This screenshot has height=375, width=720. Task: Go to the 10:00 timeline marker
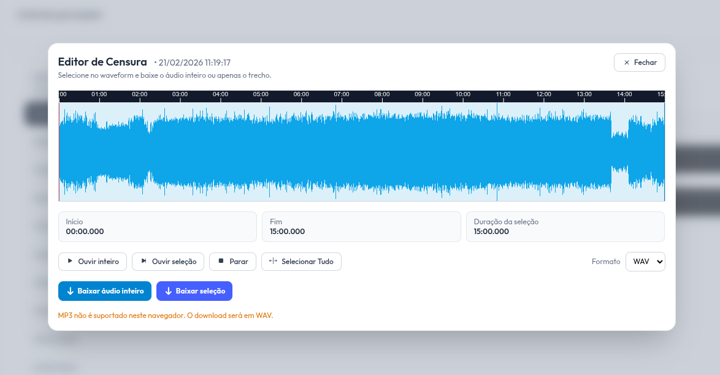(x=463, y=94)
